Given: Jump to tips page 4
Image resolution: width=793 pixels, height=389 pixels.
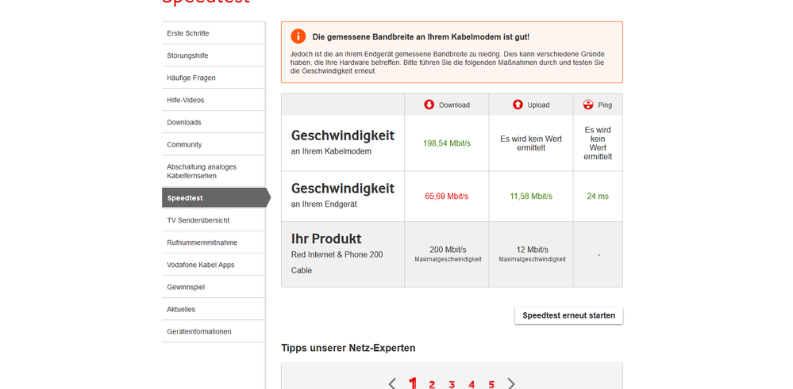Looking at the screenshot, I should pyautogui.click(x=472, y=384).
